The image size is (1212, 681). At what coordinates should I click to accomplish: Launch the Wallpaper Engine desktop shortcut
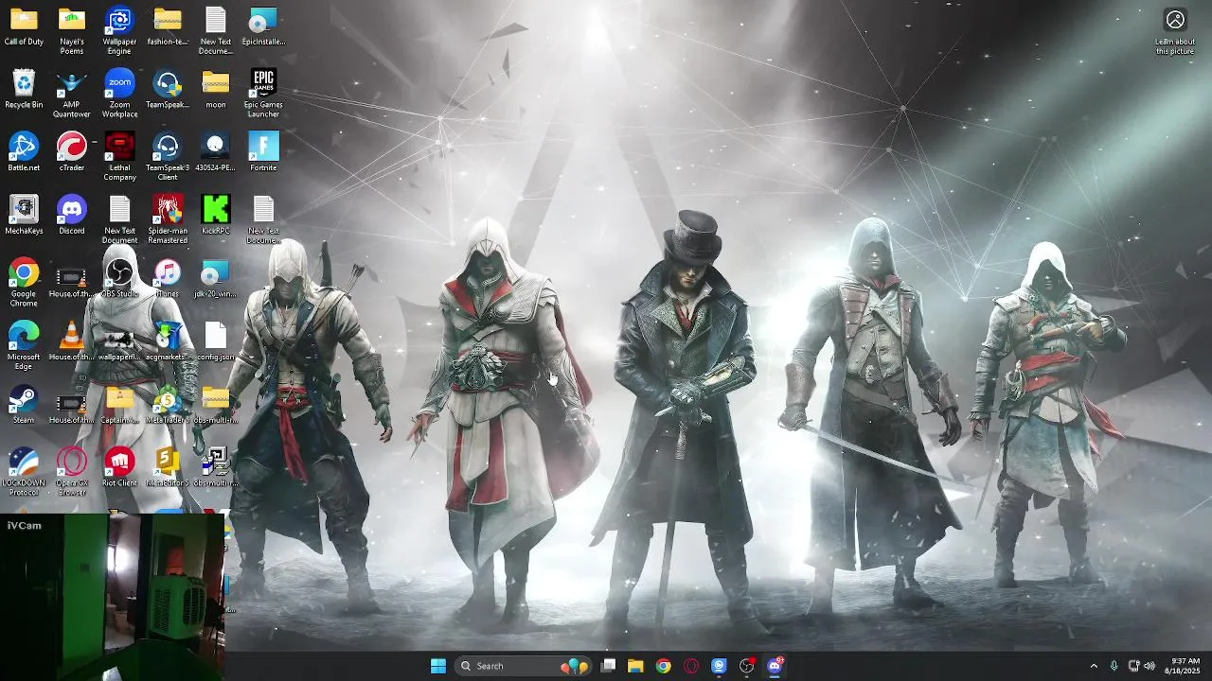[x=119, y=31]
